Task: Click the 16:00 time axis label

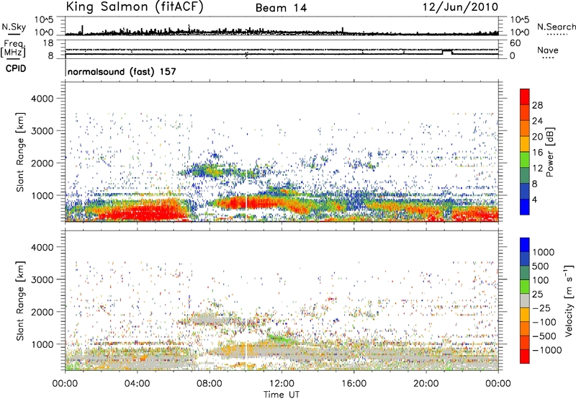Action: click(x=354, y=384)
